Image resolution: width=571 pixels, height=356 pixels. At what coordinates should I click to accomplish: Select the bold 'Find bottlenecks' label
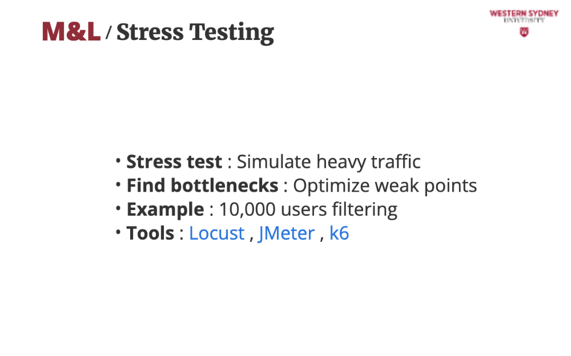pos(202,186)
